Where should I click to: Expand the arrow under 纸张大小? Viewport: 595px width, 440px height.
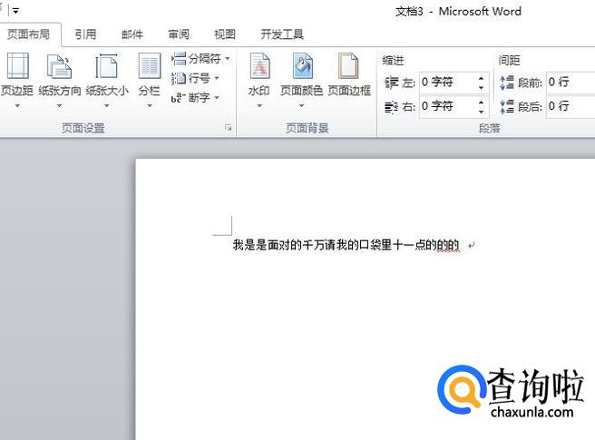[x=107, y=105]
